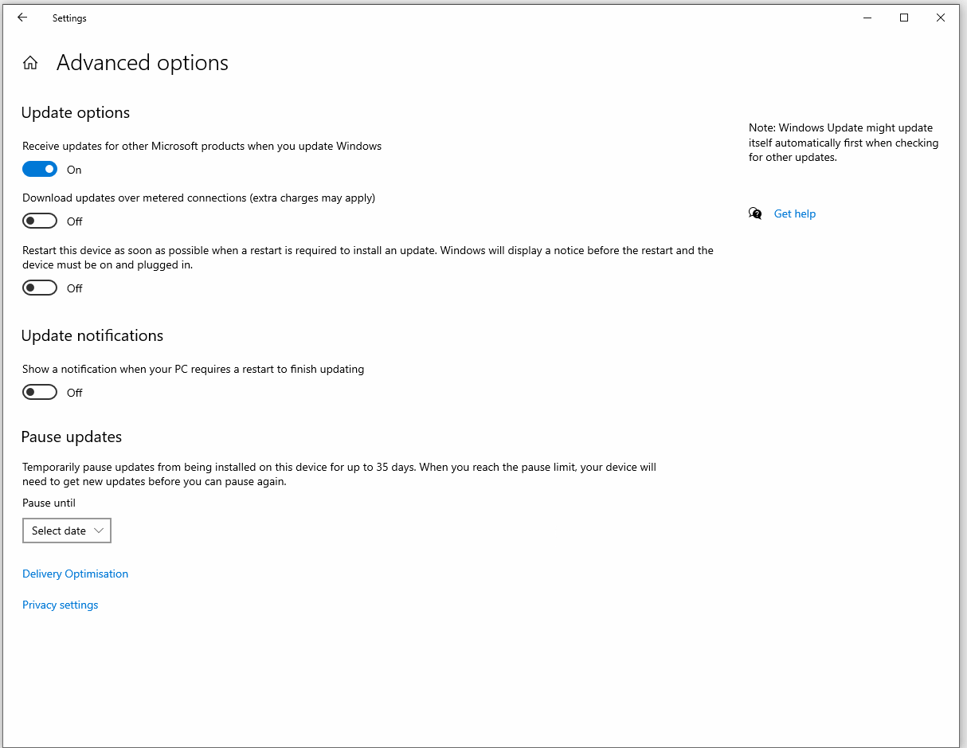Click the Update options heading
The height and width of the screenshot is (748, 967).
click(76, 112)
